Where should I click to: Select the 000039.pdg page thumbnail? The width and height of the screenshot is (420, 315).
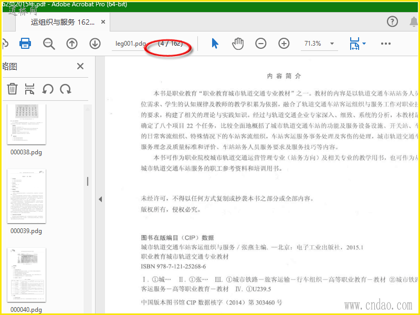pyautogui.click(x=26, y=196)
